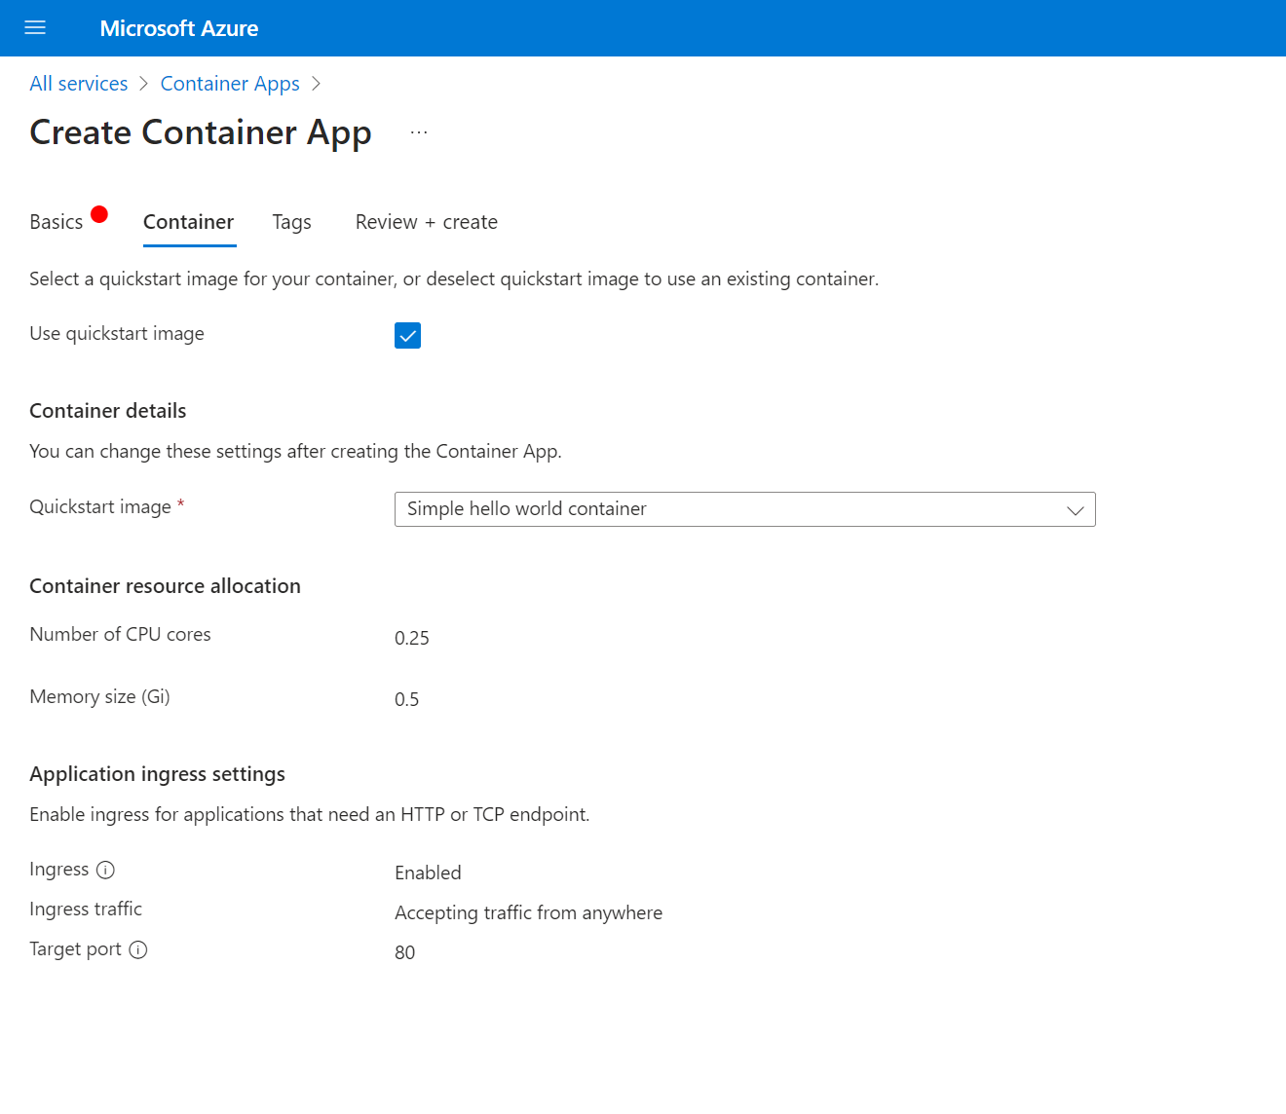Viewport: 1286px width, 1114px height.
Task: Click the Target port value 80
Action: coord(405,952)
